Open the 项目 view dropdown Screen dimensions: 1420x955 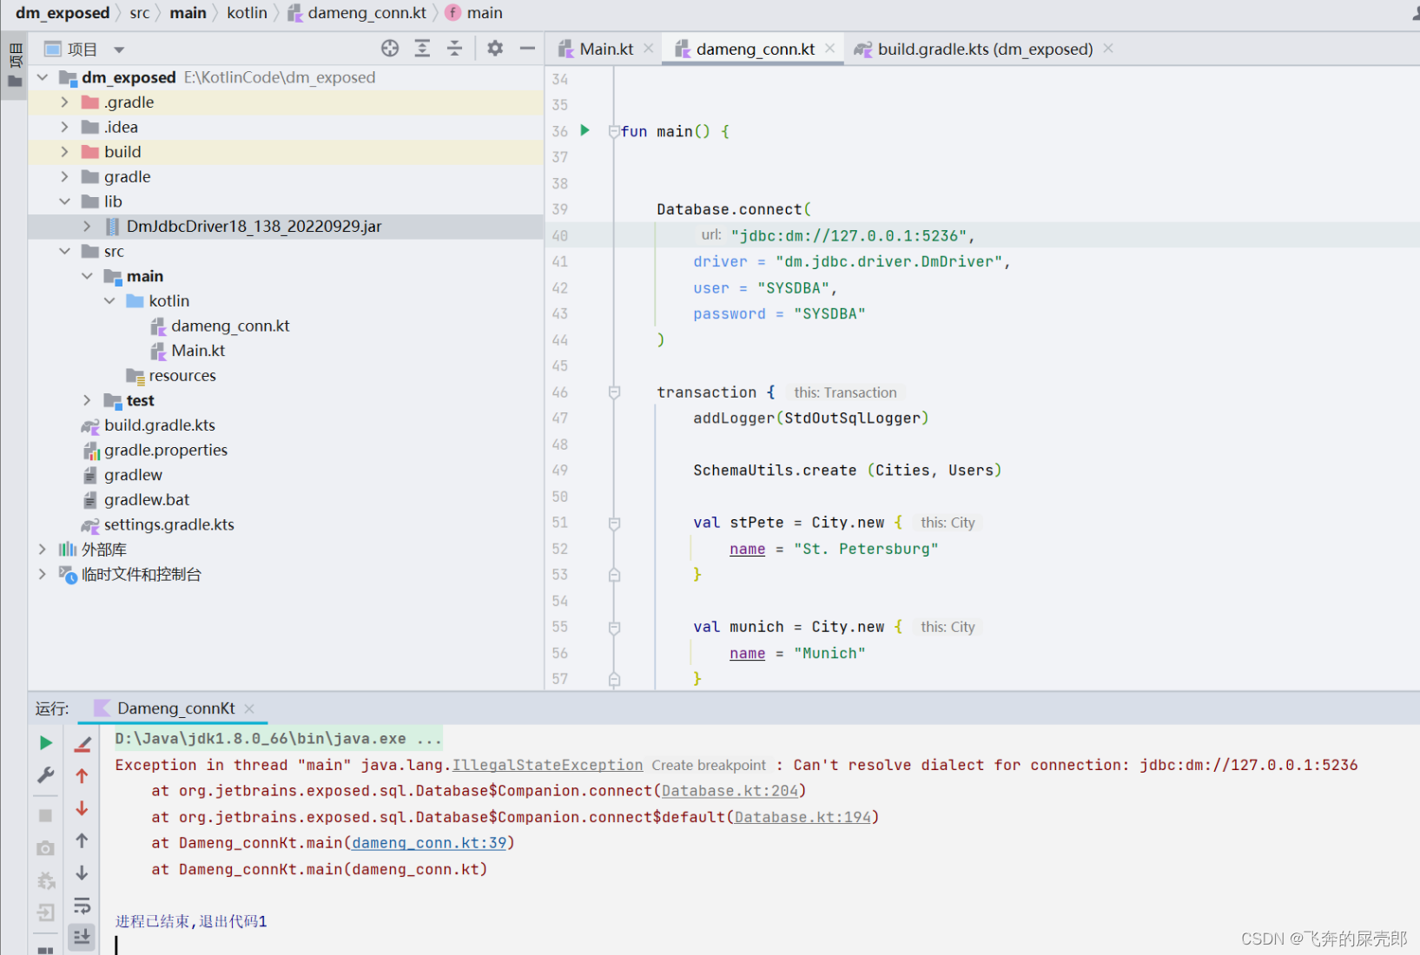tap(119, 49)
